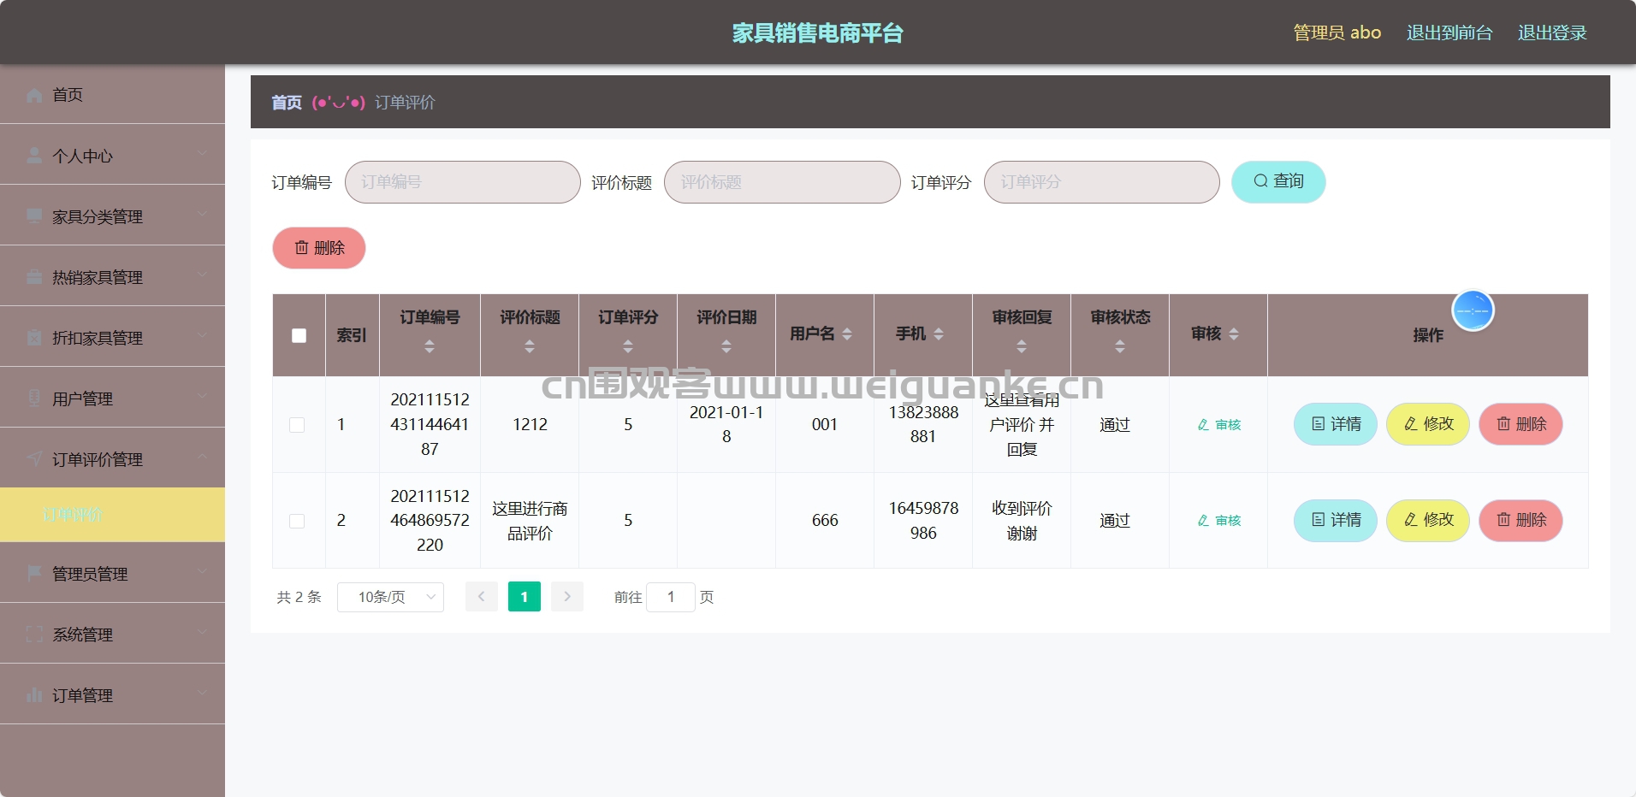Sort by 审核 column arrows
Screen dimensions: 1636x797
pyautogui.click(x=1234, y=334)
